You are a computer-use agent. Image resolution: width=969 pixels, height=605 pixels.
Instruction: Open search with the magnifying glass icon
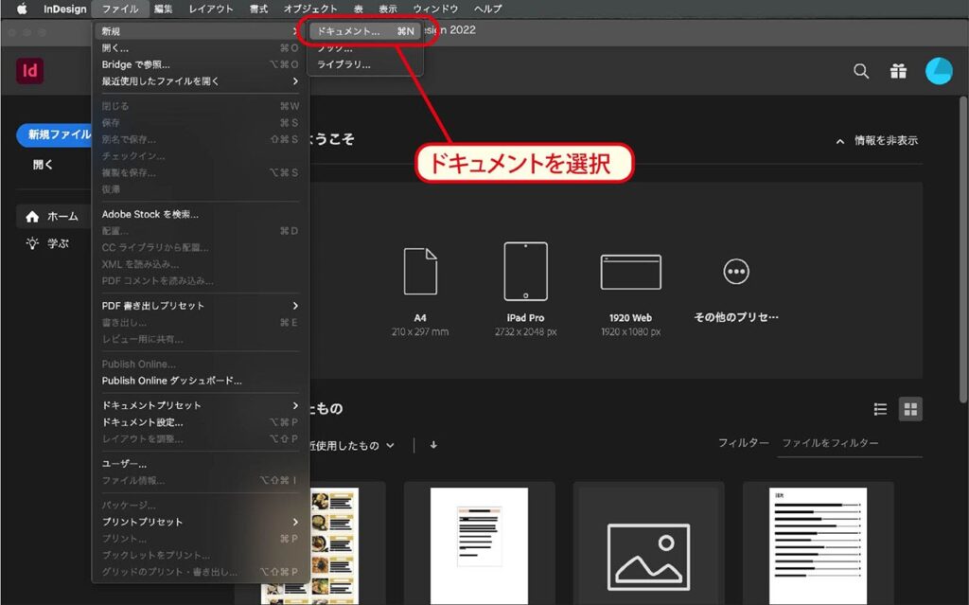[x=861, y=70]
